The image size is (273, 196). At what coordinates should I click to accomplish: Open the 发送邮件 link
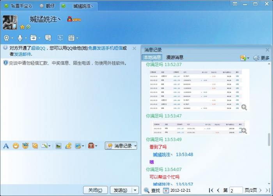23,54
